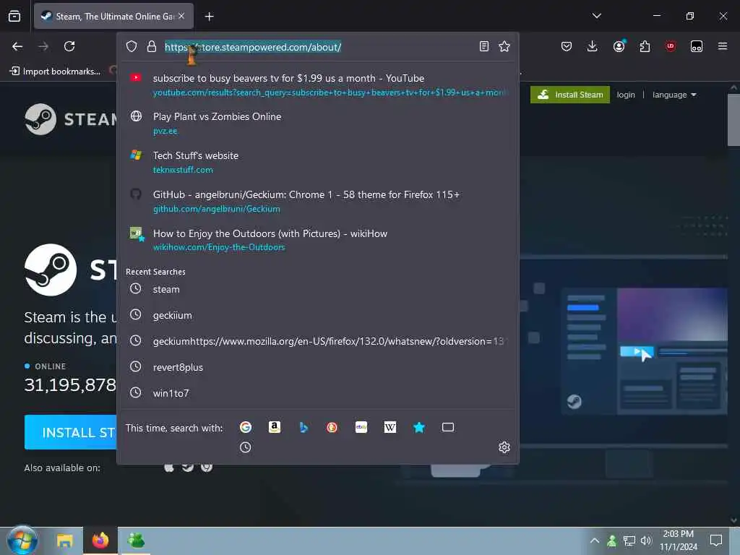Screen dimensions: 740x555
Task: Open green messenger app in taskbar
Action: 136,541
